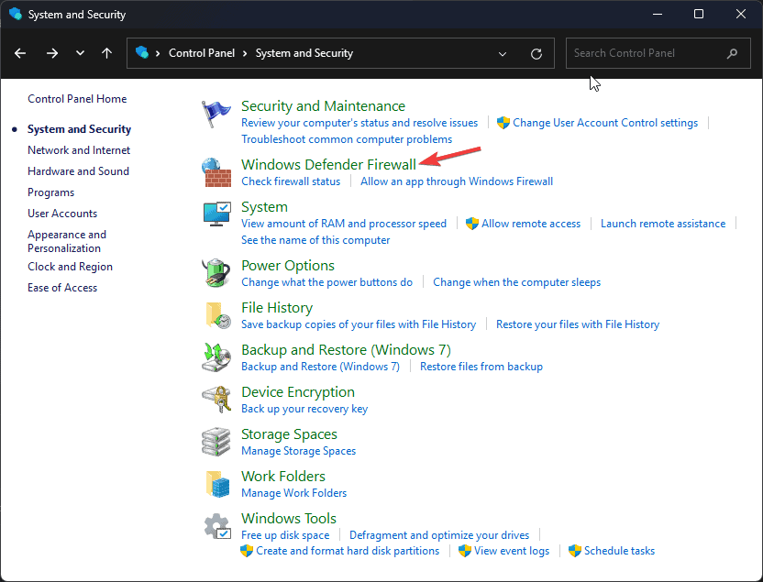
Task: Open the File History icon
Action: click(x=216, y=315)
